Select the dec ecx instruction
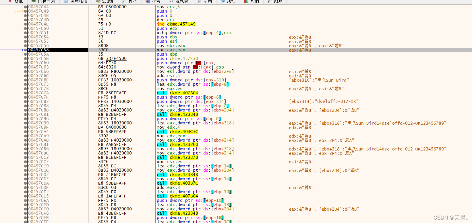472x223 pixels. click(166, 20)
